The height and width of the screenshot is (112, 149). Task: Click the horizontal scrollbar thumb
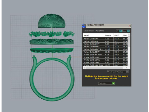tap(104, 68)
